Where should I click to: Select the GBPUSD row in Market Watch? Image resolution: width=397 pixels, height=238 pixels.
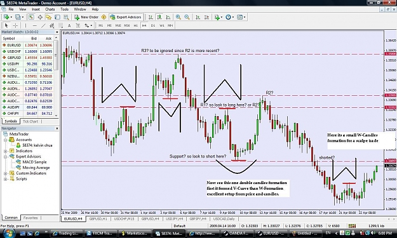[x=27, y=58]
